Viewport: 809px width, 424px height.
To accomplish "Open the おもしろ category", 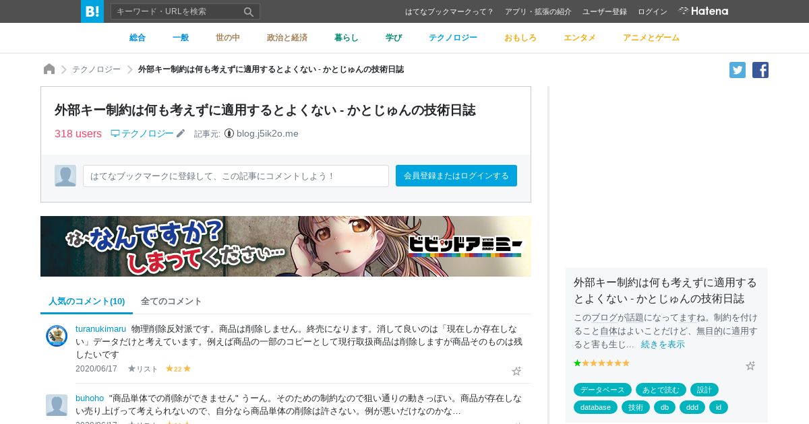I will tap(520, 38).
